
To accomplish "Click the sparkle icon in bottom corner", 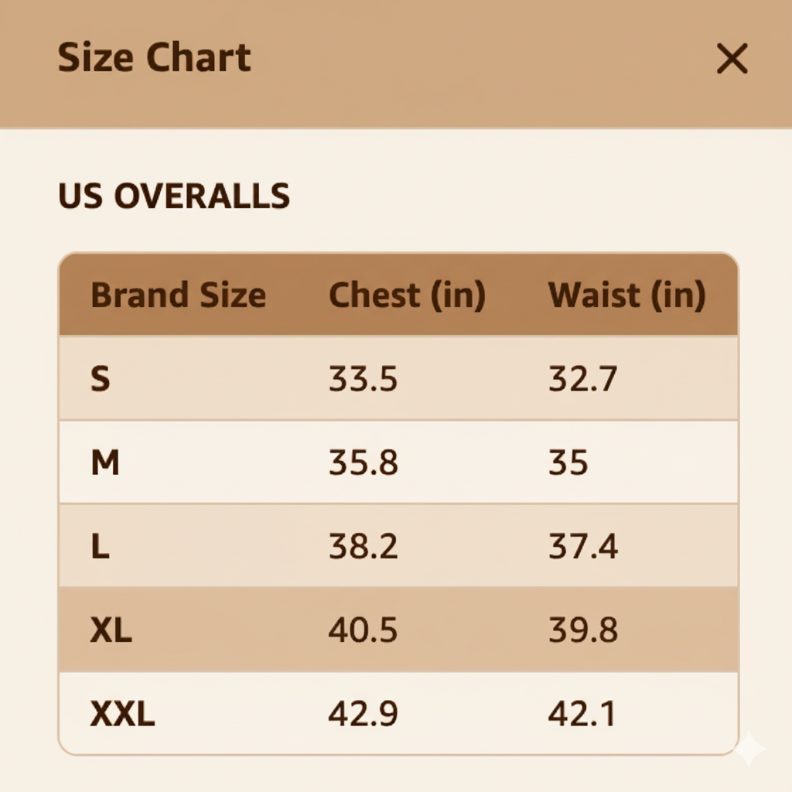I will click(x=749, y=749).
